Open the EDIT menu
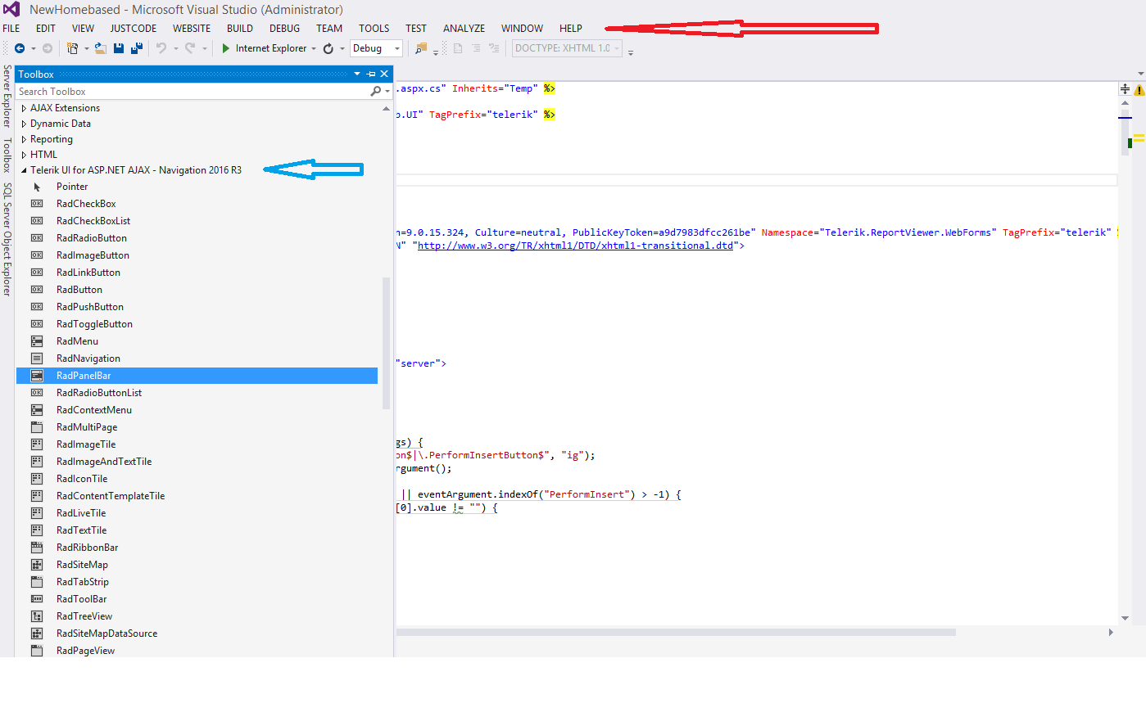Viewport: 1146px width, 717px height. (x=46, y=28)
